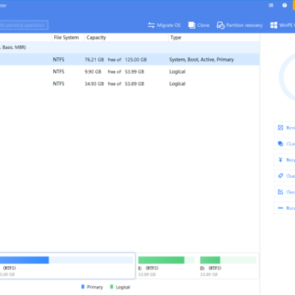Screen dimensions: 295x295
Task: Click the 53.89 GB capacity in the table
Action: 134,84
